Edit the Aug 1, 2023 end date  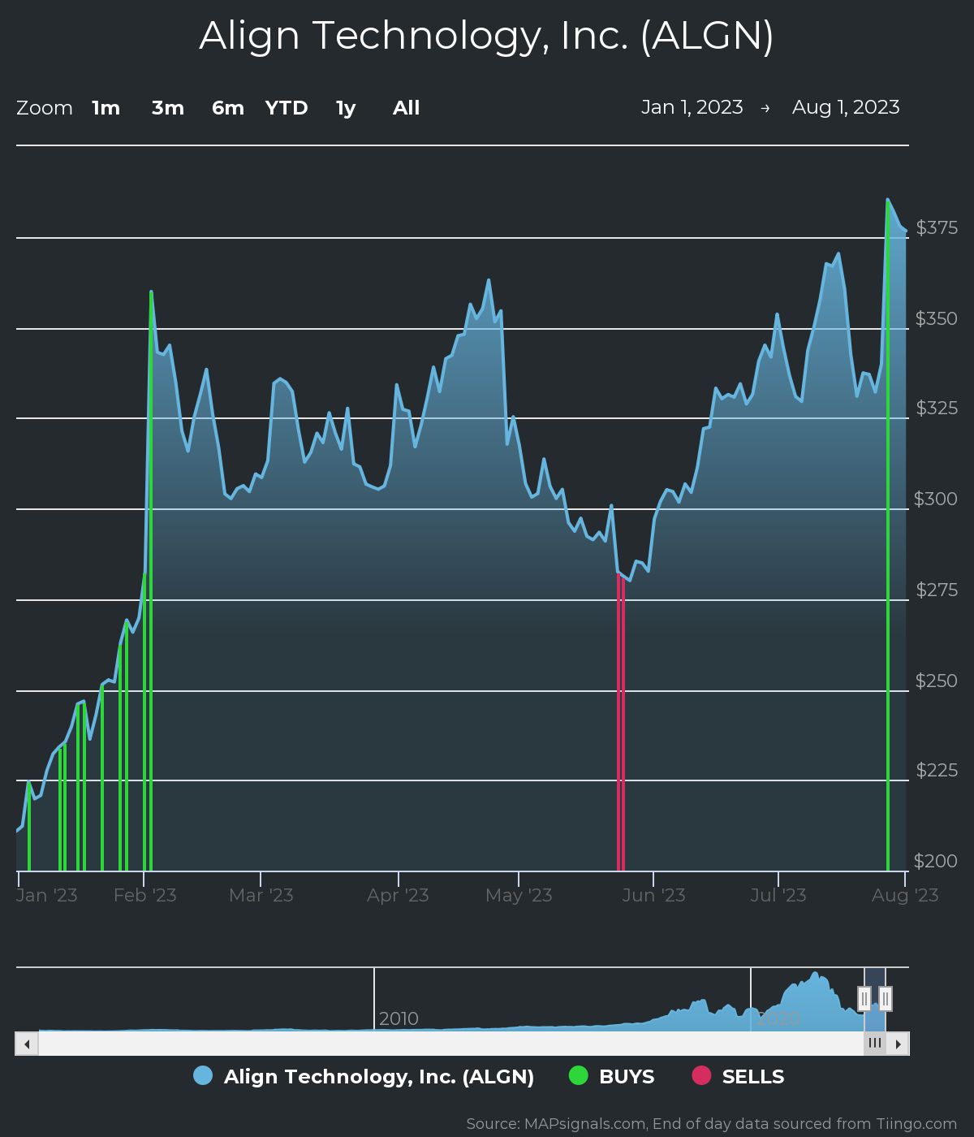846,107
